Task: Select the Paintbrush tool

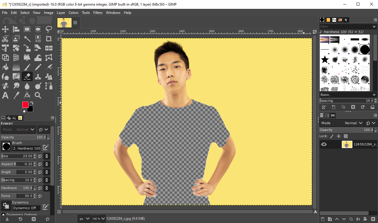Action: [27, 67]
